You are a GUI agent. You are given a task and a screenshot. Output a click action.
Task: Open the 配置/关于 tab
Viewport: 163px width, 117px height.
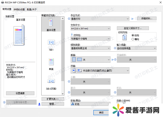pyautogui.click(x=32, y=9)
